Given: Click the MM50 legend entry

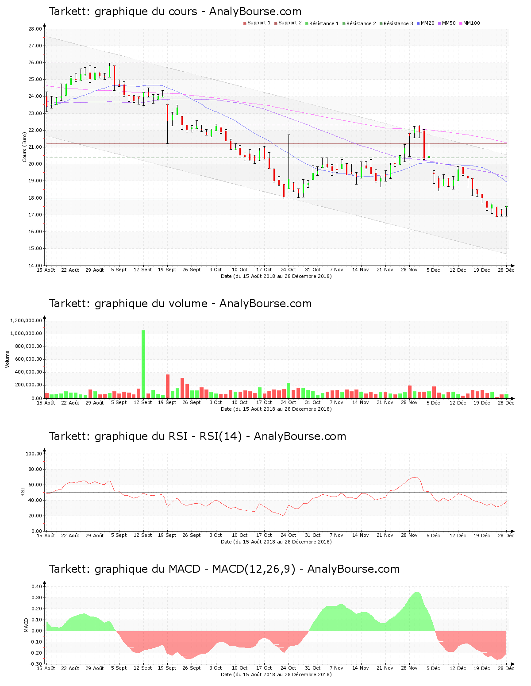Looking at the screenshot, I should 447,23.
